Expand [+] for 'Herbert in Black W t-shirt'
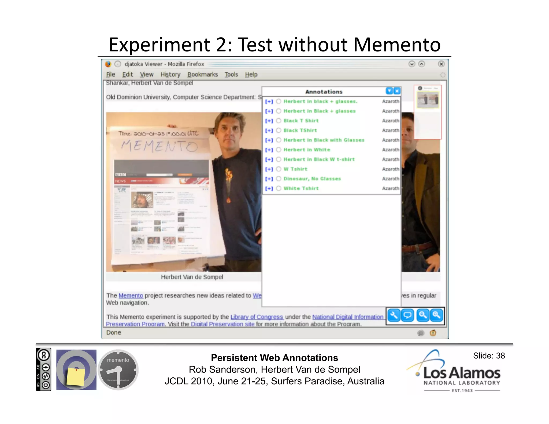This screenshot has width=549, height=424. (x=269, y=159)
